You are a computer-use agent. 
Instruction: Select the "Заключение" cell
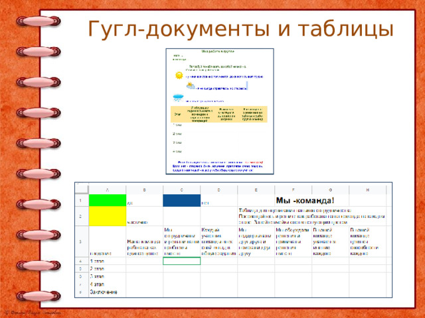pyautogui.click(x=108, y=292)
